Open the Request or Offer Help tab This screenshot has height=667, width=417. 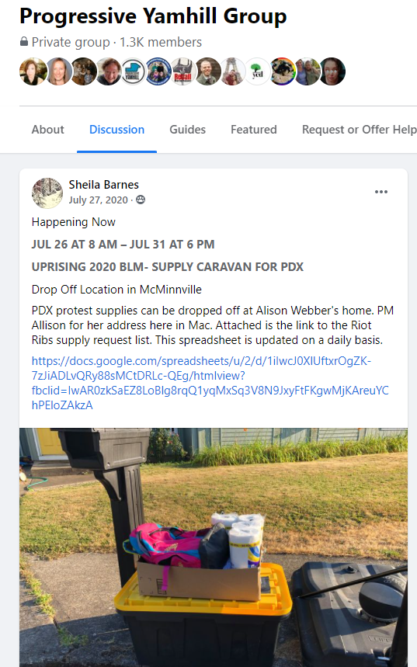[359, 130]
